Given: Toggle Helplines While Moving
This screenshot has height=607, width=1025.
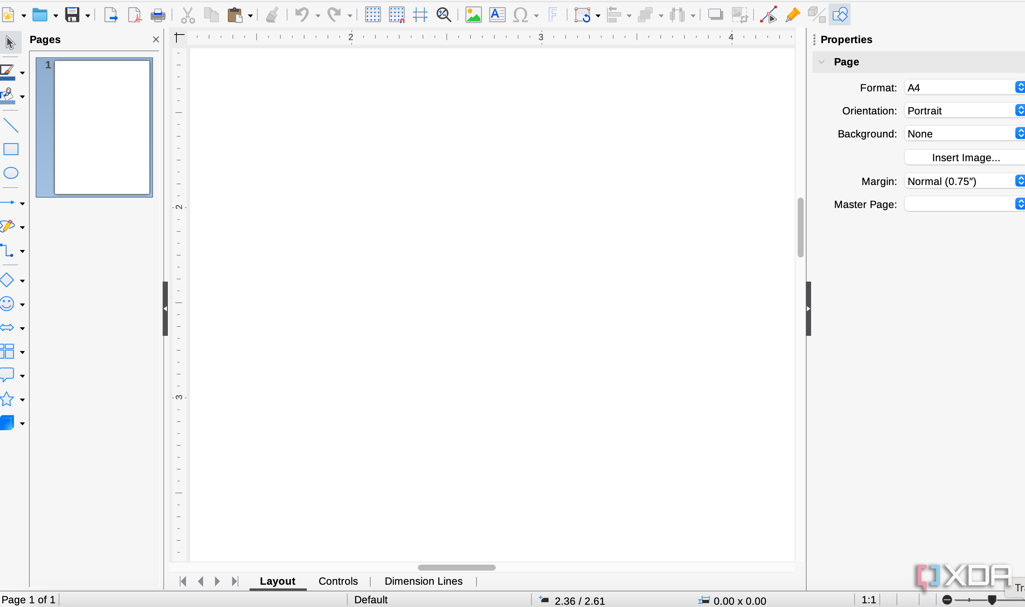Looking at the screenshot, I should point(420,15).
